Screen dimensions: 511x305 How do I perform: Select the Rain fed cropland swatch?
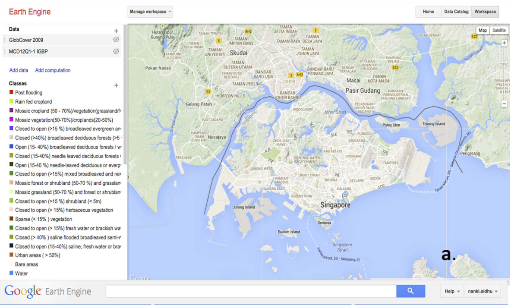tap(11, 102)
